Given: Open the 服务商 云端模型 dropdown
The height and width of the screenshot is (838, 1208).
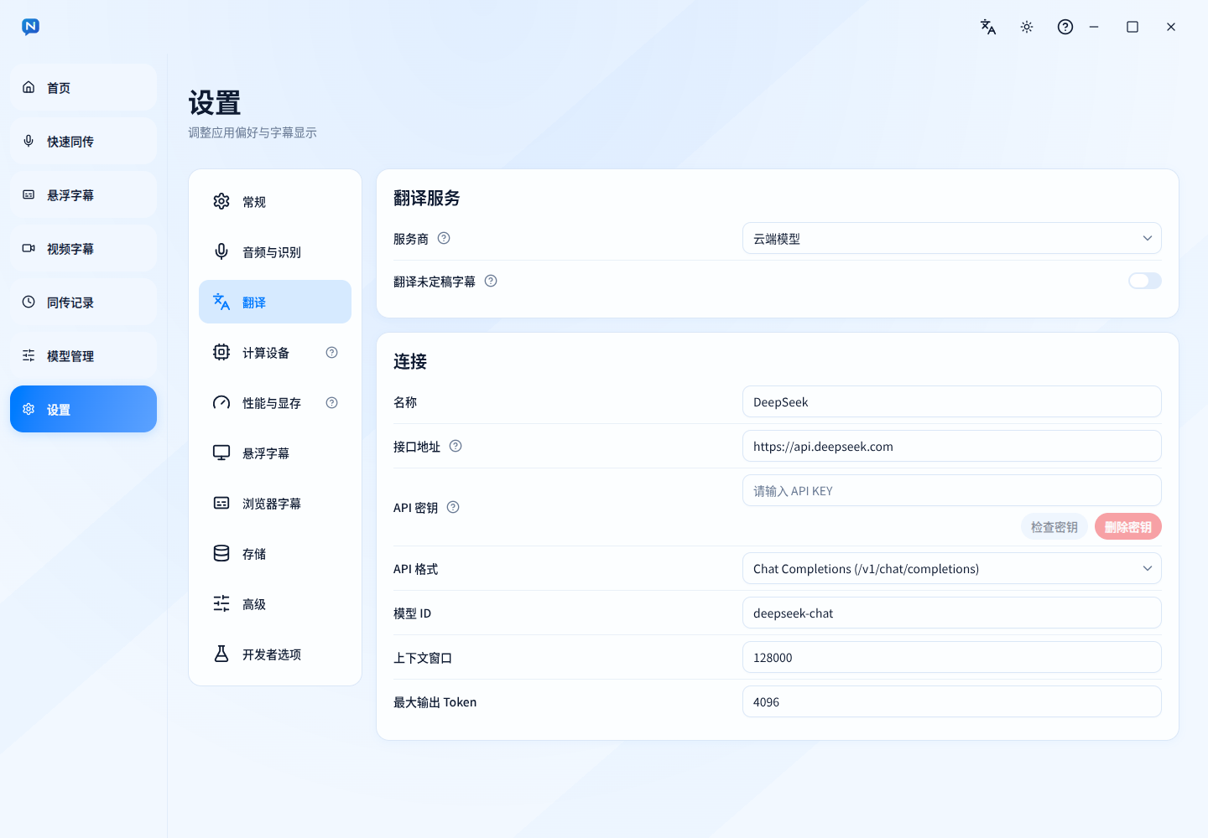Looking at the screenshot, I should (952, 238).
